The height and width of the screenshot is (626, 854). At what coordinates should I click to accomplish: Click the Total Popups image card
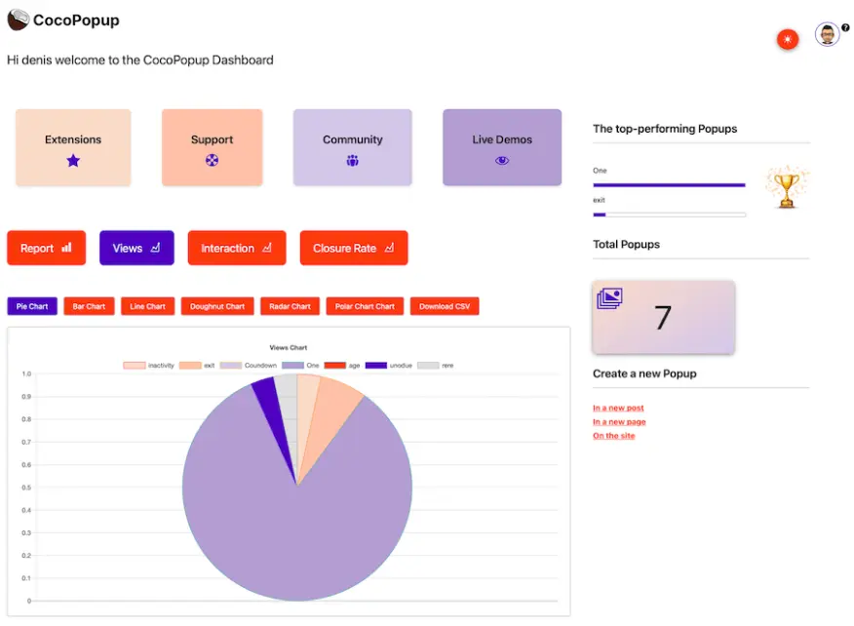[x=663, y=317]
